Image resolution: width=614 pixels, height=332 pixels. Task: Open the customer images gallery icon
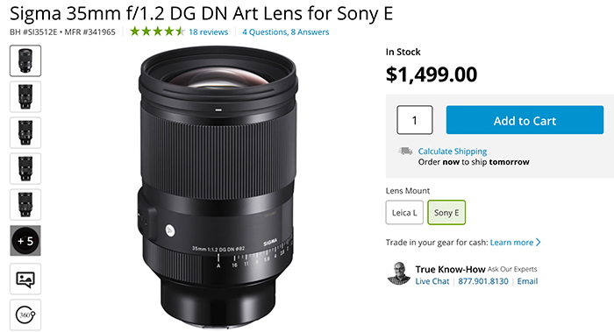coord(25,279)
